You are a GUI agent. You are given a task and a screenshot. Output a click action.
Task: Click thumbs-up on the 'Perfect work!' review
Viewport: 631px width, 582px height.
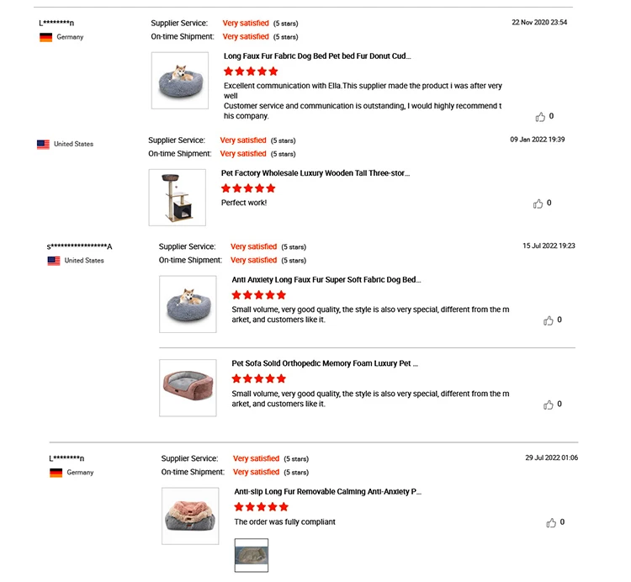(538, 204)
